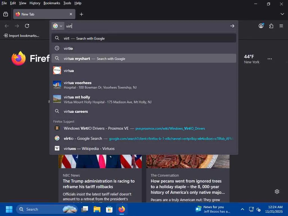Click the taskbar Search box

click(47, 209)
